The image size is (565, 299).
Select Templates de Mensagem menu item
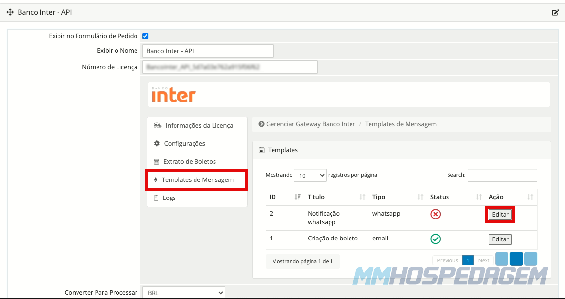(196, 180)
